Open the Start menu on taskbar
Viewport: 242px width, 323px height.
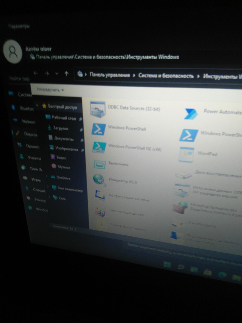click(x=167, y=265)
